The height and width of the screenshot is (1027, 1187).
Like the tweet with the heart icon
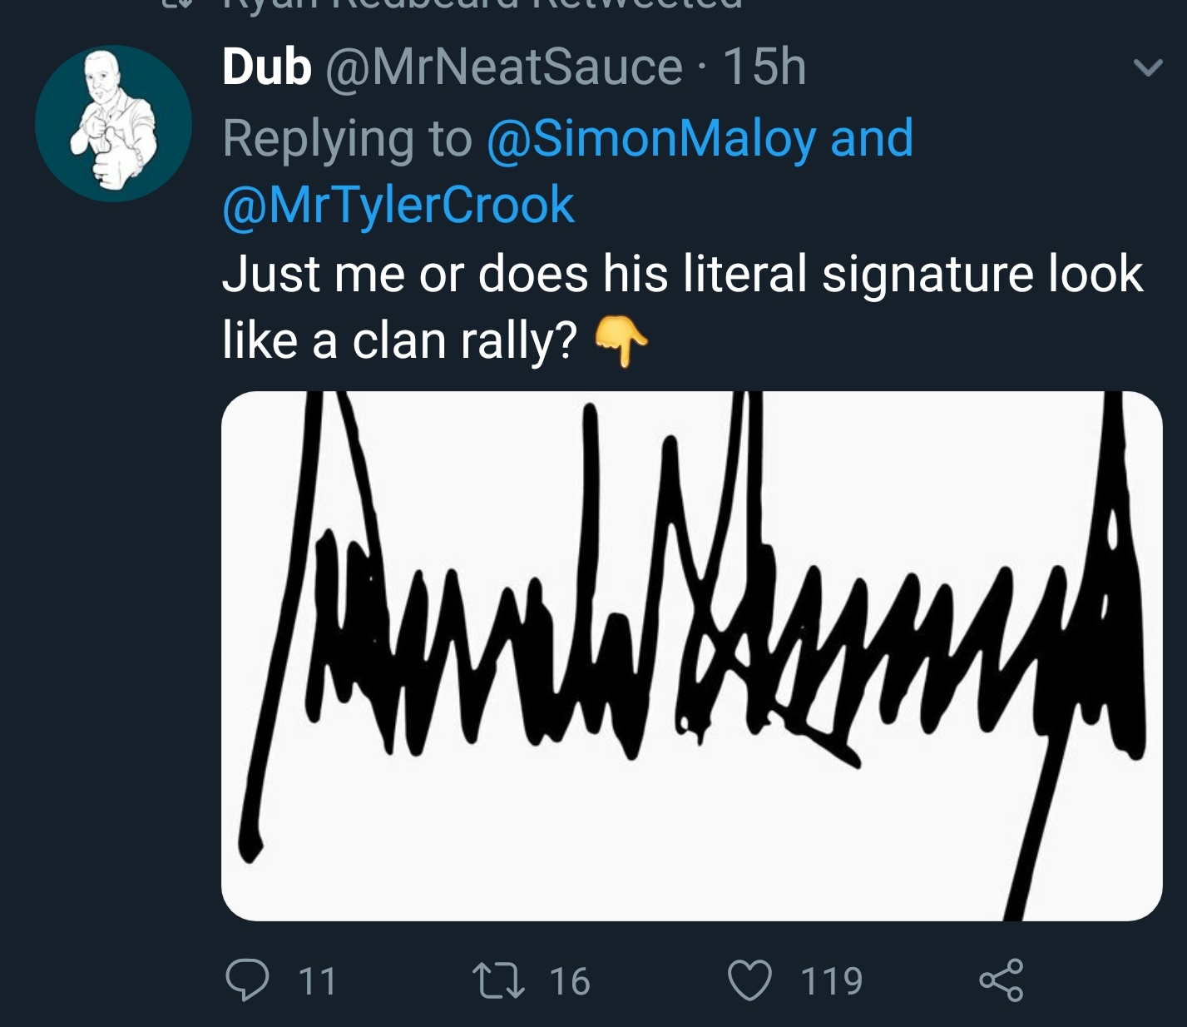coord(749,980)
